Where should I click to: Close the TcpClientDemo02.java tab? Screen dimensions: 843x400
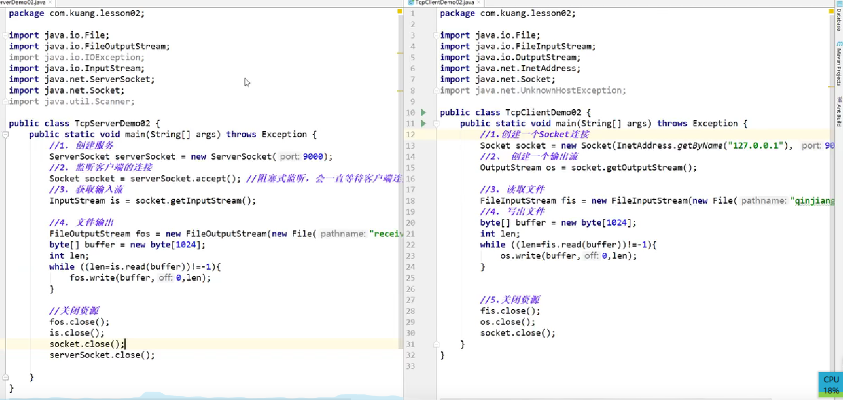click(x=478, y=3)
